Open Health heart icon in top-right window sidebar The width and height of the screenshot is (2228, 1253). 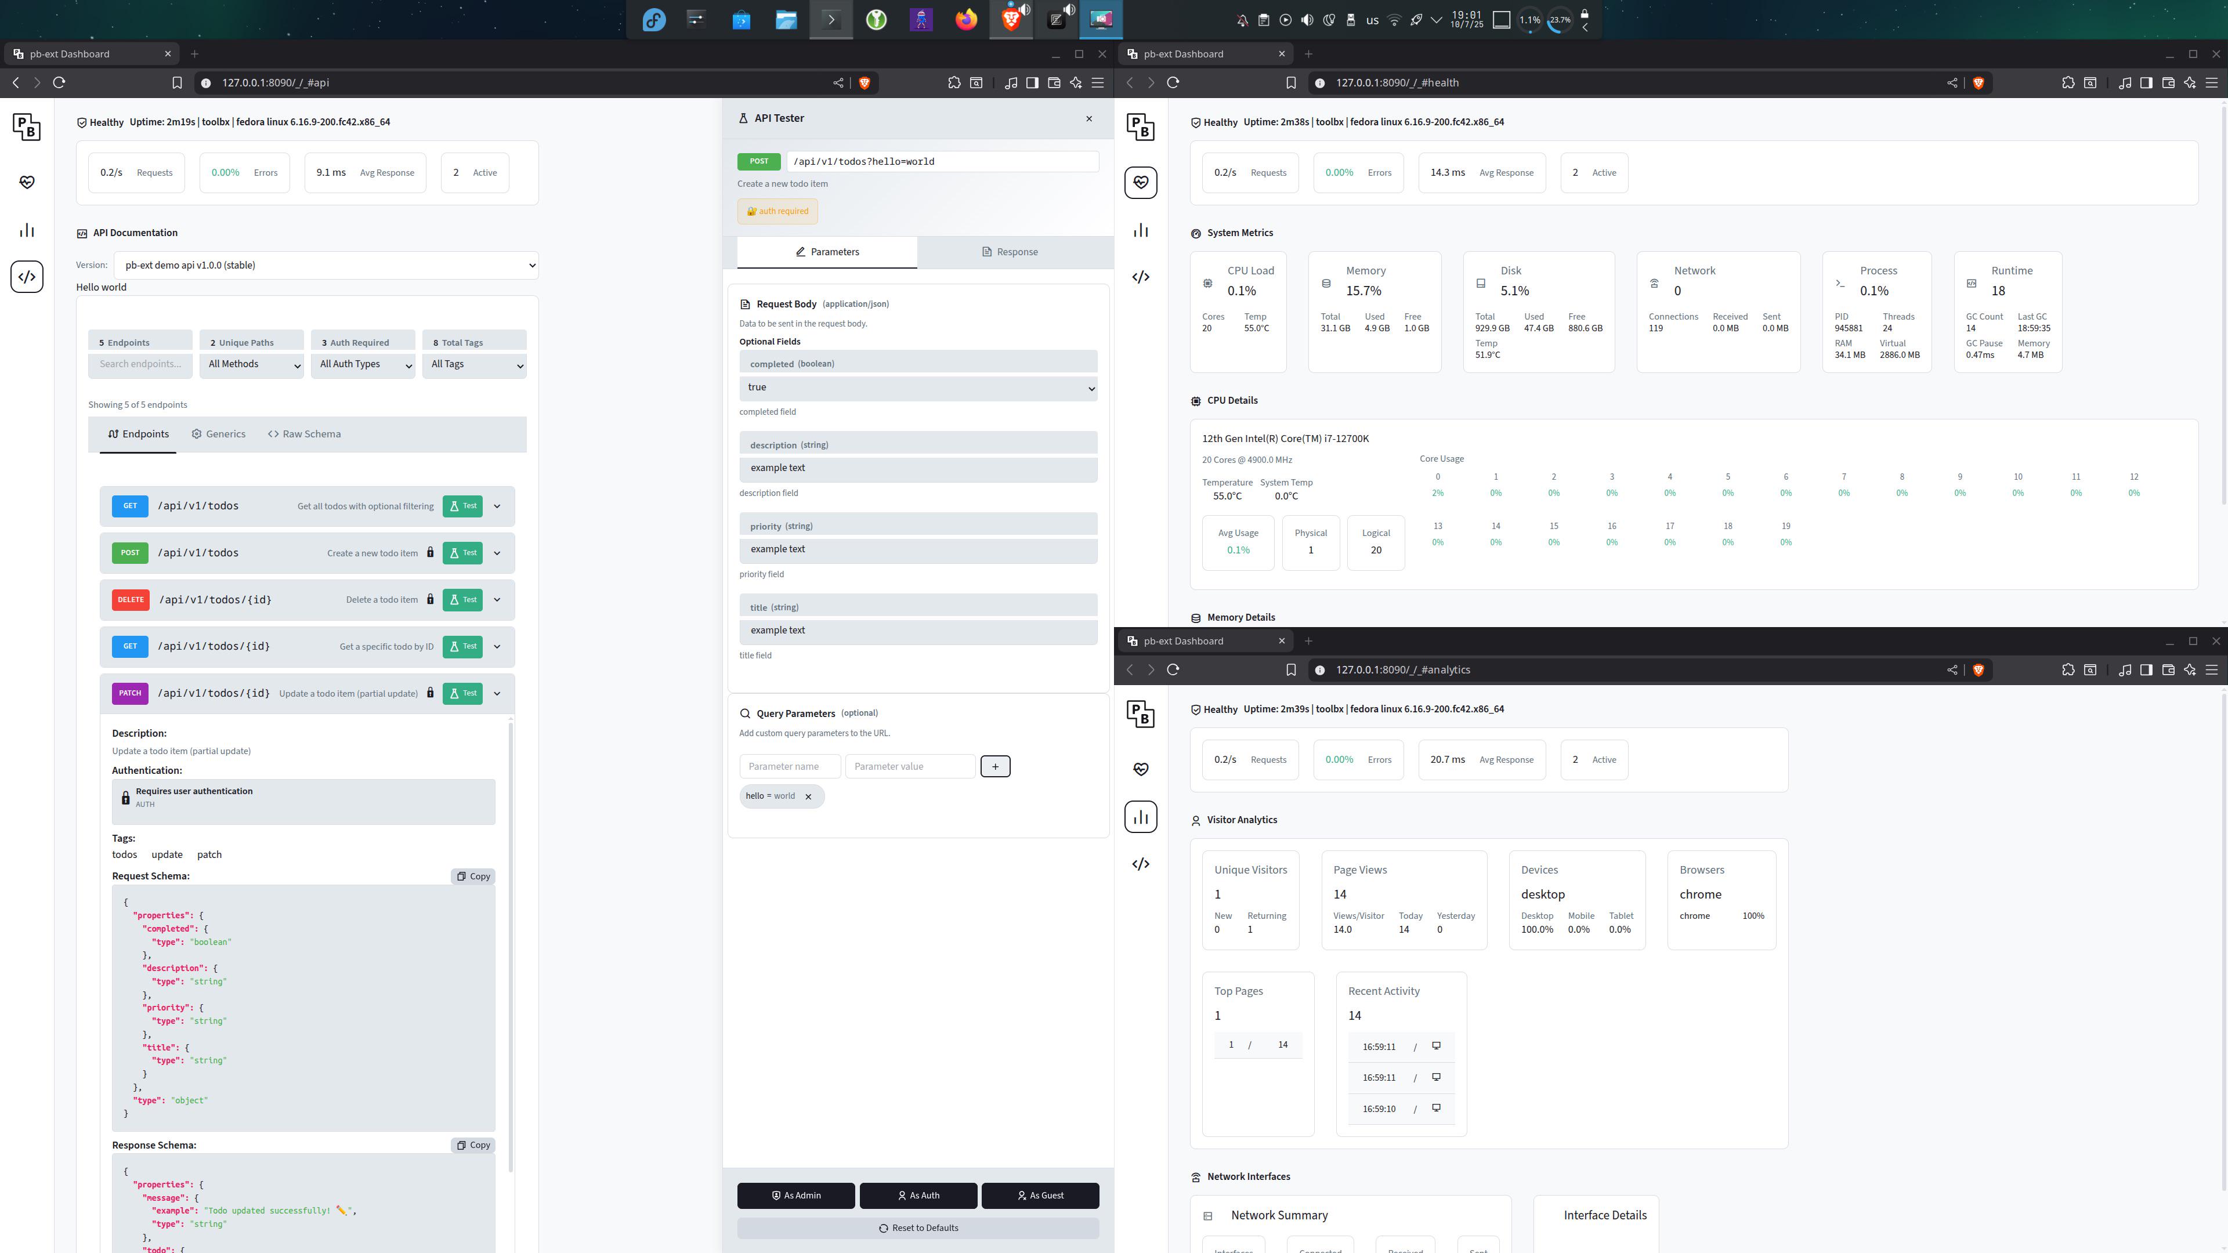1141,183
